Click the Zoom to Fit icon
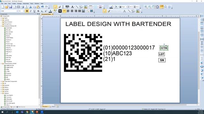The width and height of the screenshot is (204, 114). [x=157, y=7]
